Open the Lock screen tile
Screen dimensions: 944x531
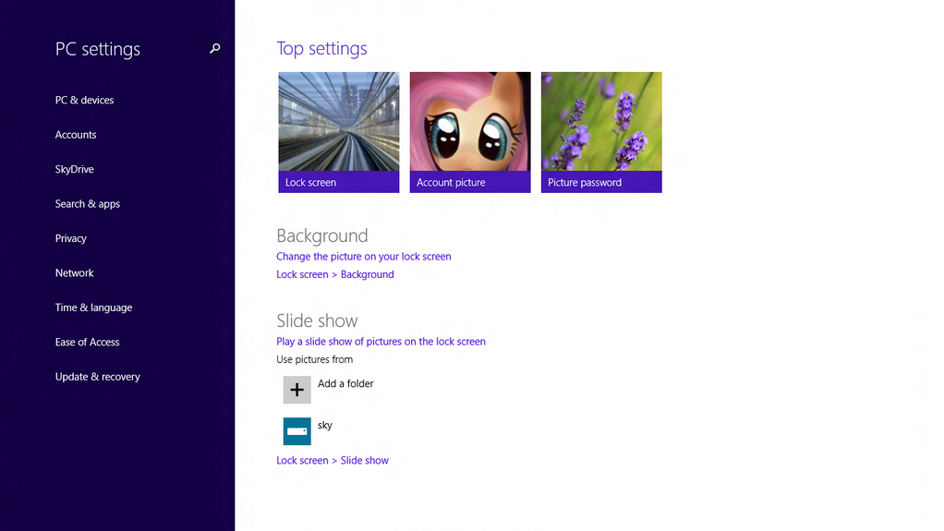point(338,132)
